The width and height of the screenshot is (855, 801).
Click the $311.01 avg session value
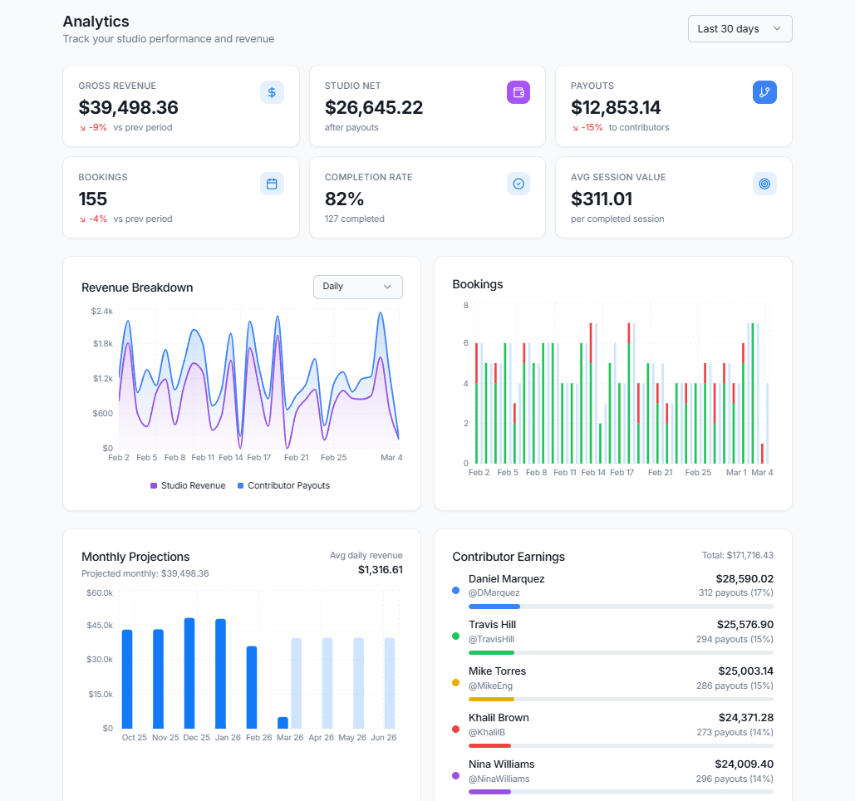pyautogui.click(x=602, y=199)
